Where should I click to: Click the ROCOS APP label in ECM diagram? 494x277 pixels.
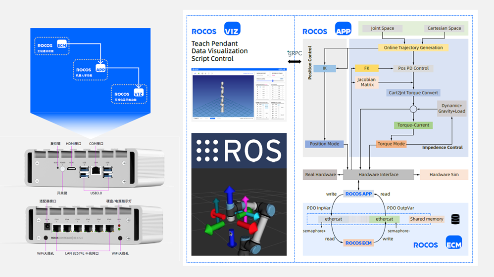(358, 194)
